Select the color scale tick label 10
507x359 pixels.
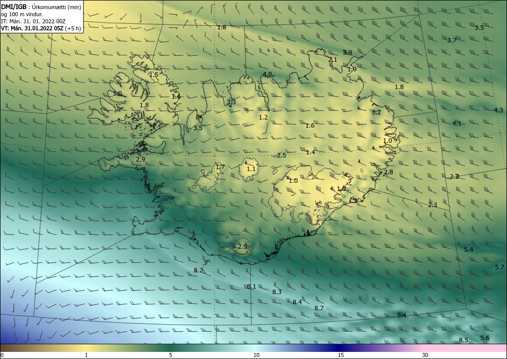256,355
